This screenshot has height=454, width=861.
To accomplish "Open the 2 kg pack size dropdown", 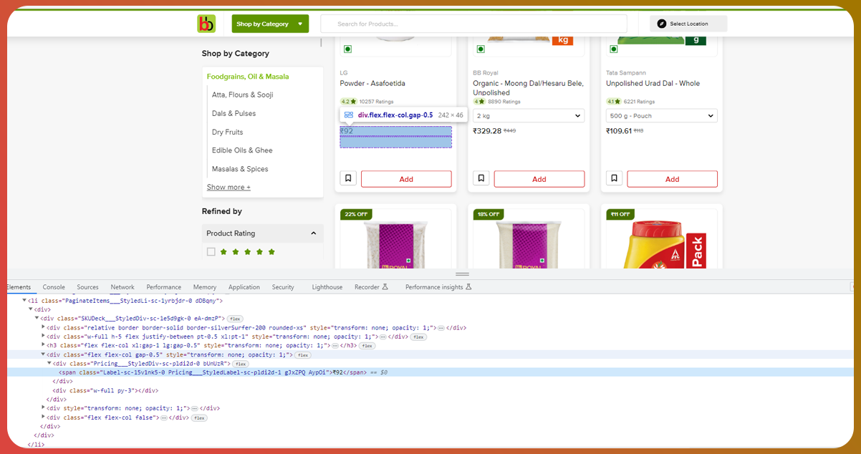I will [528, 116].
